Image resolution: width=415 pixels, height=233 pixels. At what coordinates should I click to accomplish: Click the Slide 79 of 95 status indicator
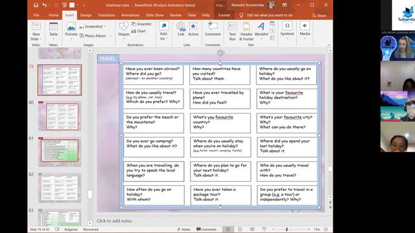coord(40,229)
